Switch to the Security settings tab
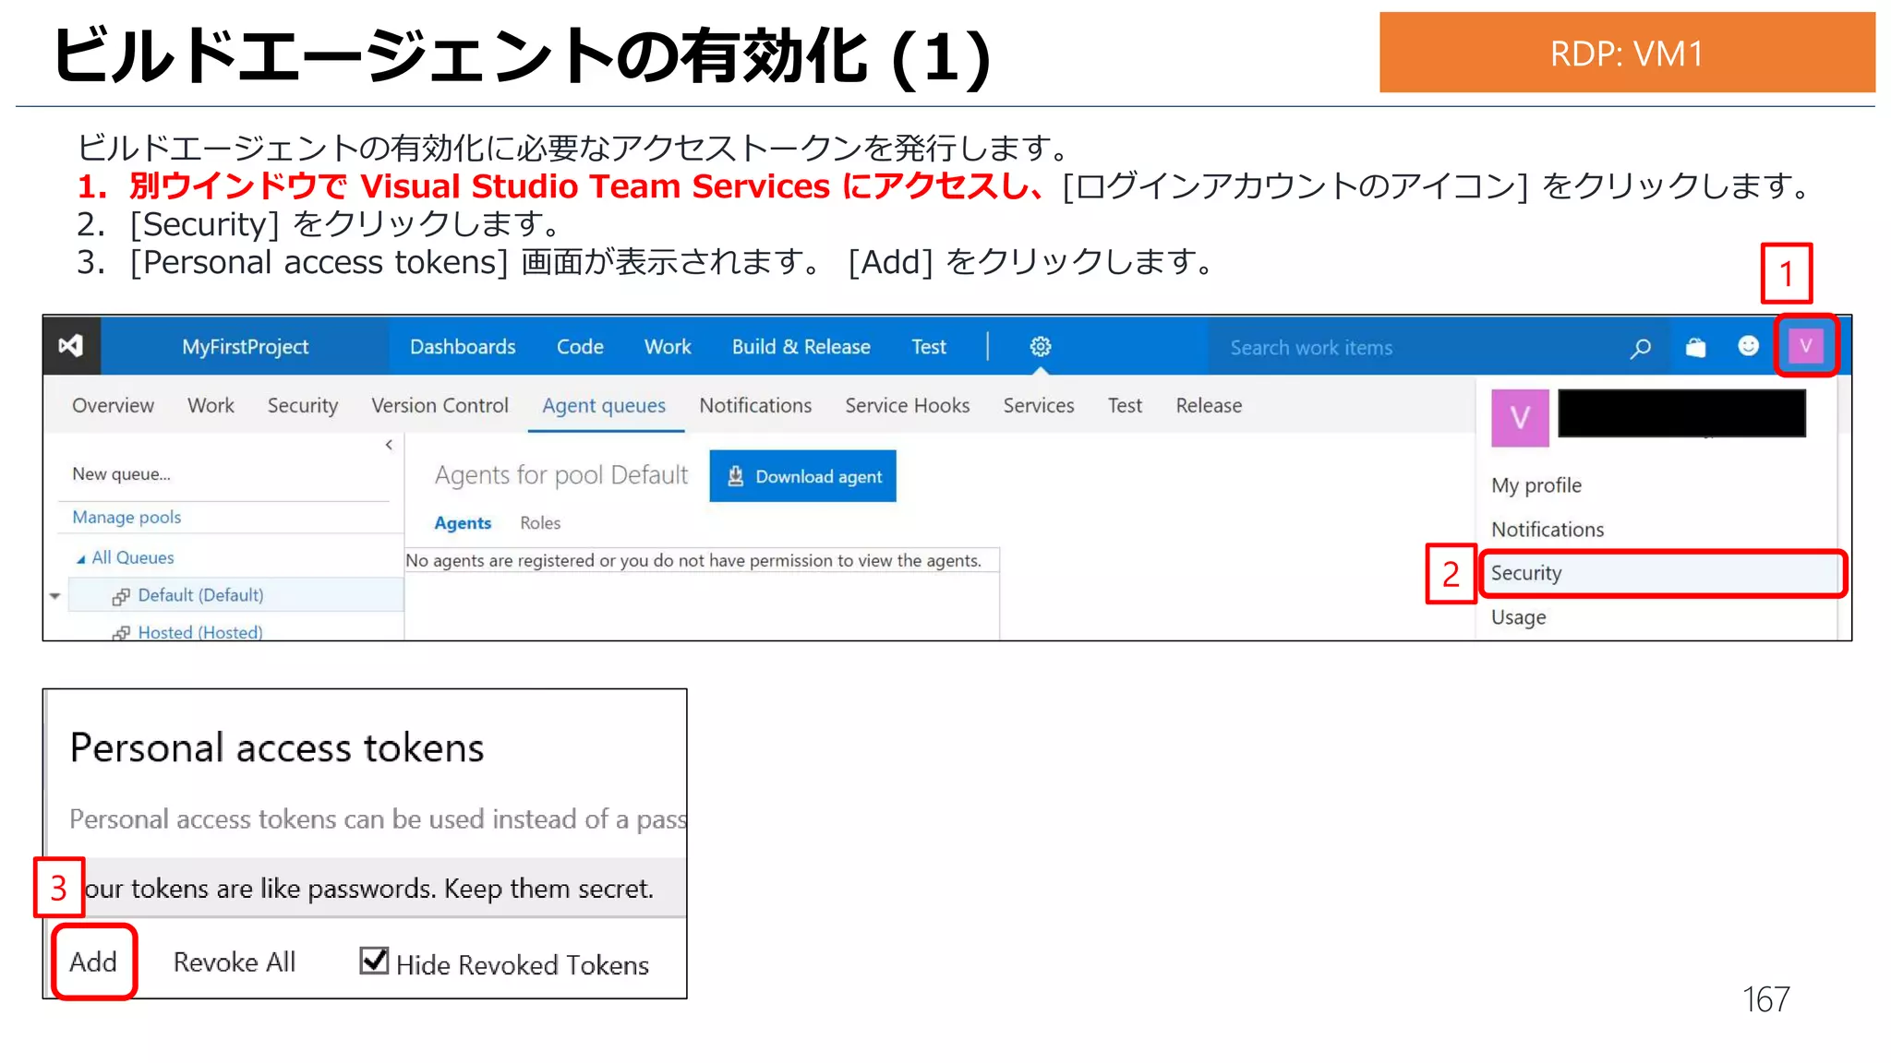The width and height of the screenshot is (1891, 1063). coord(303,406)
